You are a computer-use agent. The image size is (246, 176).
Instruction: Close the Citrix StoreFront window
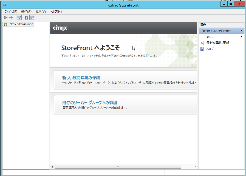pos(240,4)
